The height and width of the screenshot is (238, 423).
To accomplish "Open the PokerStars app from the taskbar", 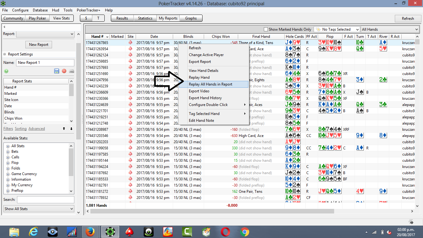I will tap(129, 232).
